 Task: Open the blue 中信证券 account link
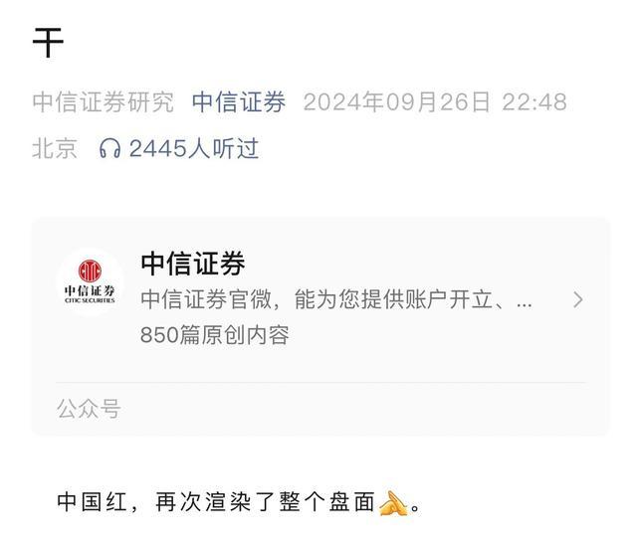[x=239, y=101]
